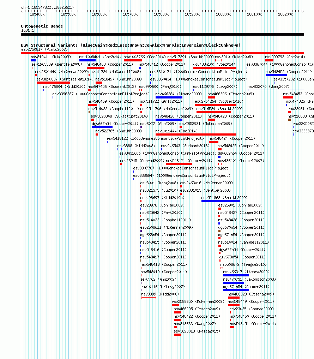Click nsv947456 (Sudmant2013) label
Screen dimensions: 314x359
[x=112, y=86]
